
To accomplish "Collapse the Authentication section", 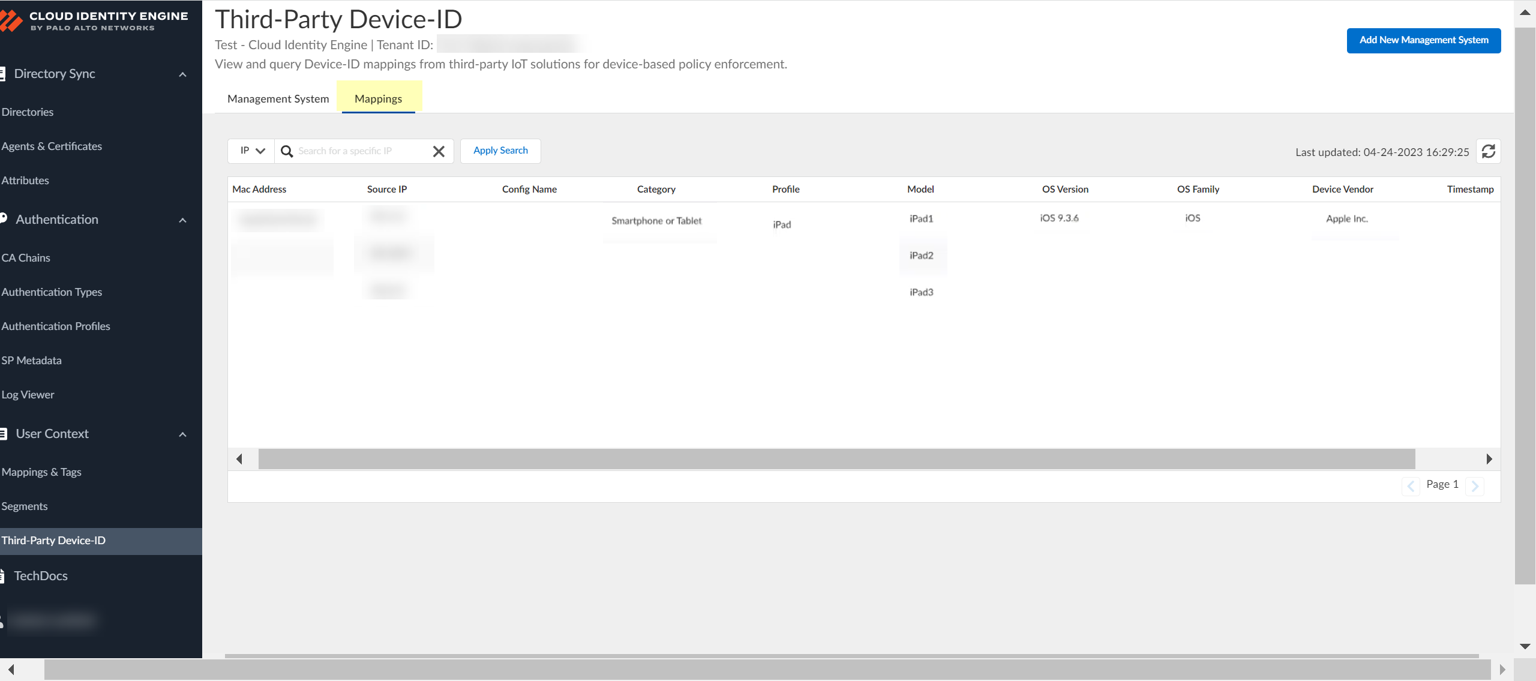I will [182, 220].
